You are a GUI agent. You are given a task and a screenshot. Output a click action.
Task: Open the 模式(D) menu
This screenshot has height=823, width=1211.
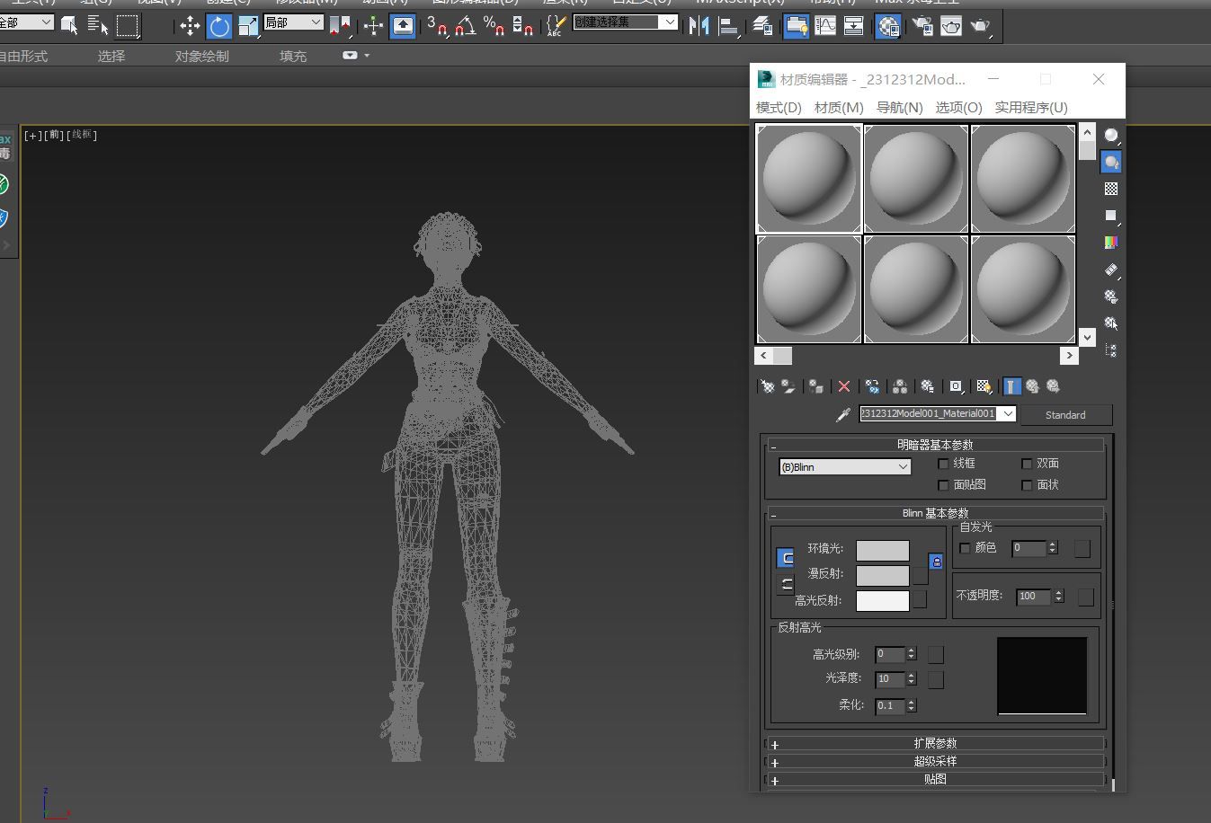point(779,108)
